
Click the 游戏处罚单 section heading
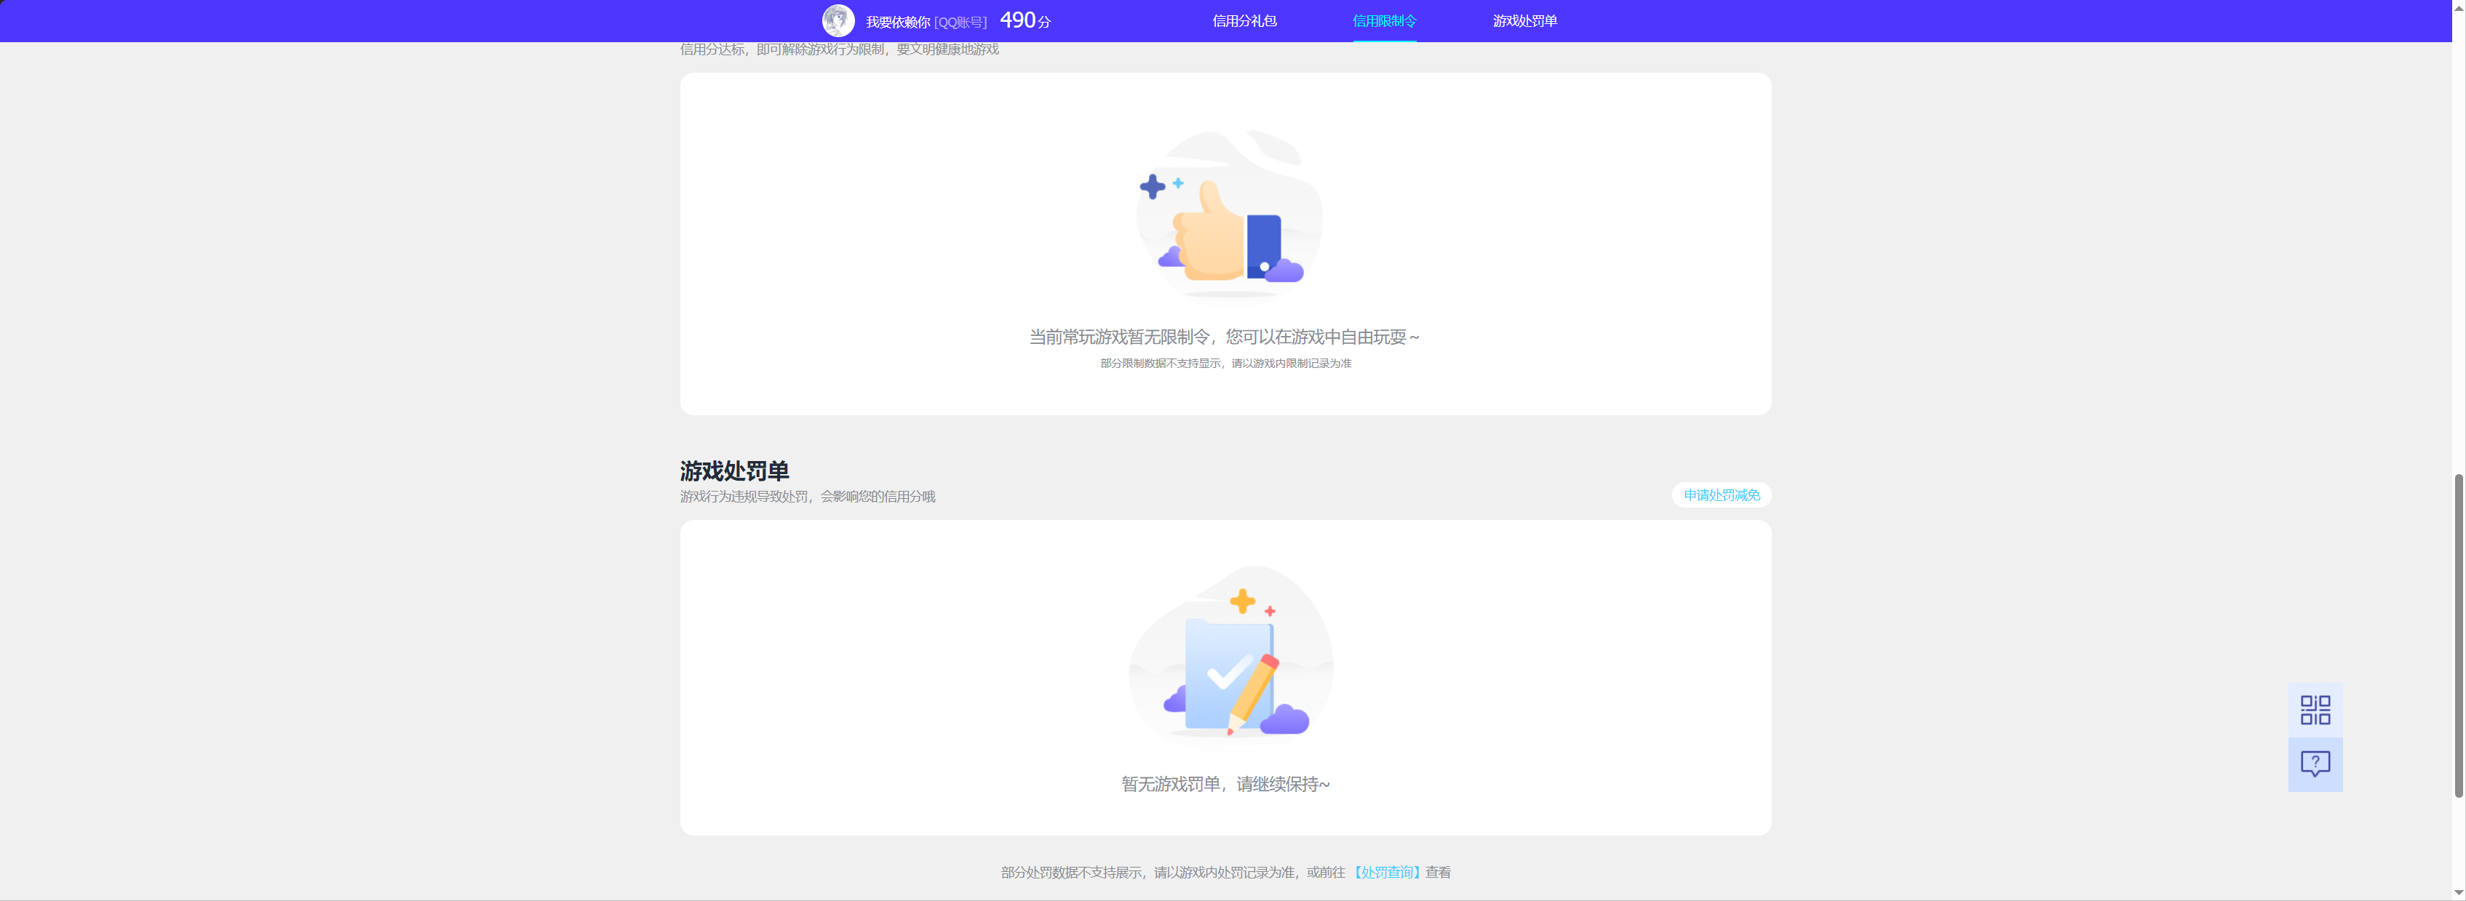tap(734, 470)
